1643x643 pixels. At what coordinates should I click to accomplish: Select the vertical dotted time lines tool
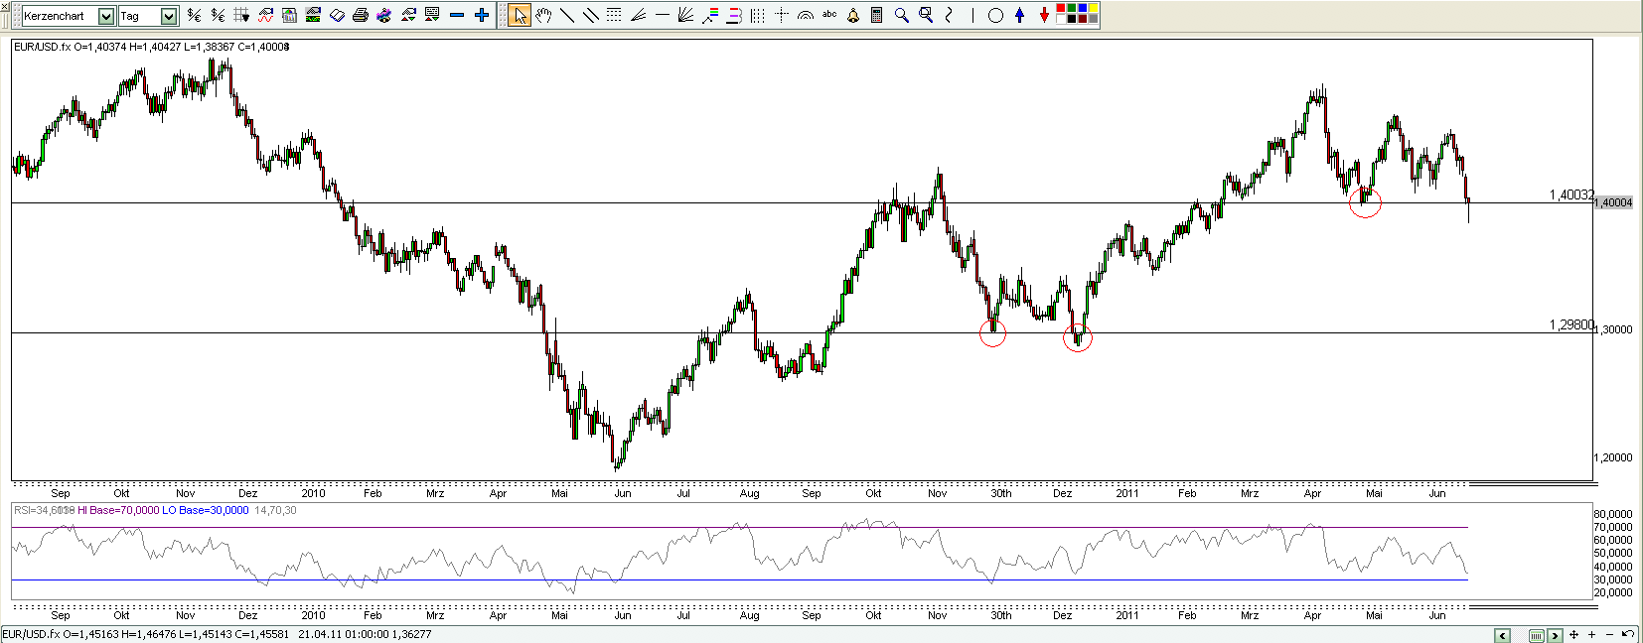pyautogui.click(x=758, y=15)
